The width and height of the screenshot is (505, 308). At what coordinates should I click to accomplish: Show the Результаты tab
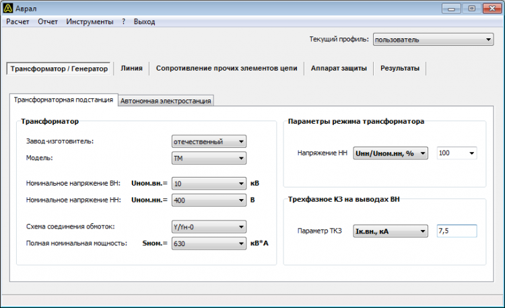tap(400, 69)
